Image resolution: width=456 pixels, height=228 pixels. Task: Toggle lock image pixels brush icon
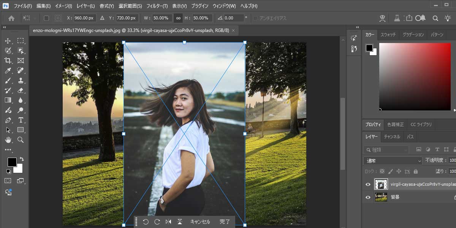(391, 171)
